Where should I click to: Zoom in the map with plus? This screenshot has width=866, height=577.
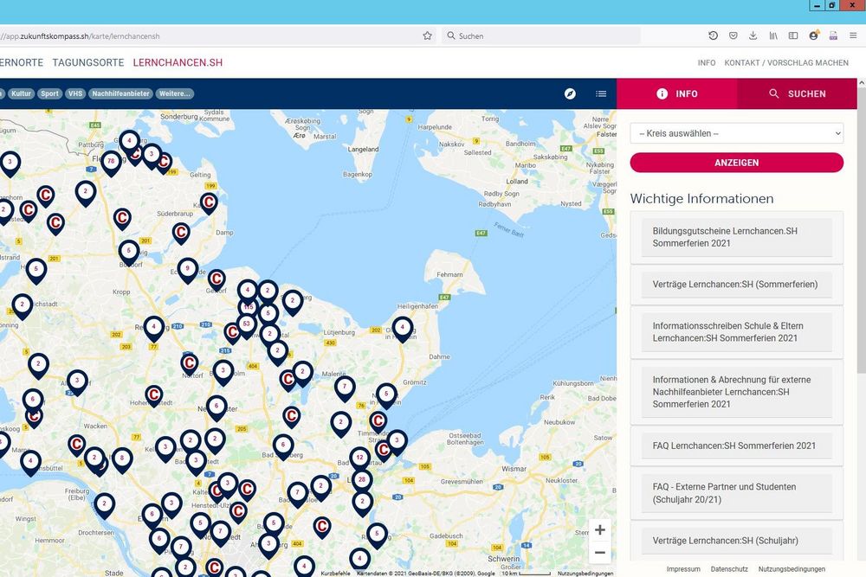(600, 530)
